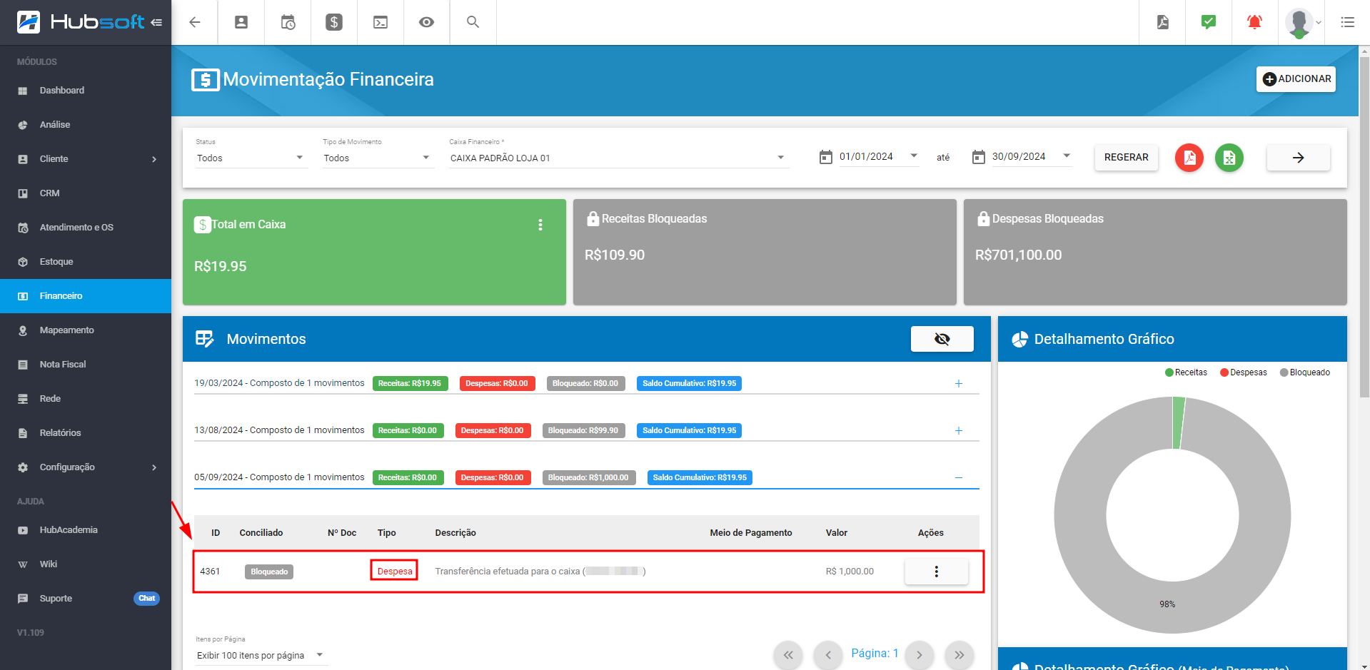The width and height of the screenshot is (1370, 670).
Task: Open the calendar clock toolbar icon
Action: [x=288, y=22]
